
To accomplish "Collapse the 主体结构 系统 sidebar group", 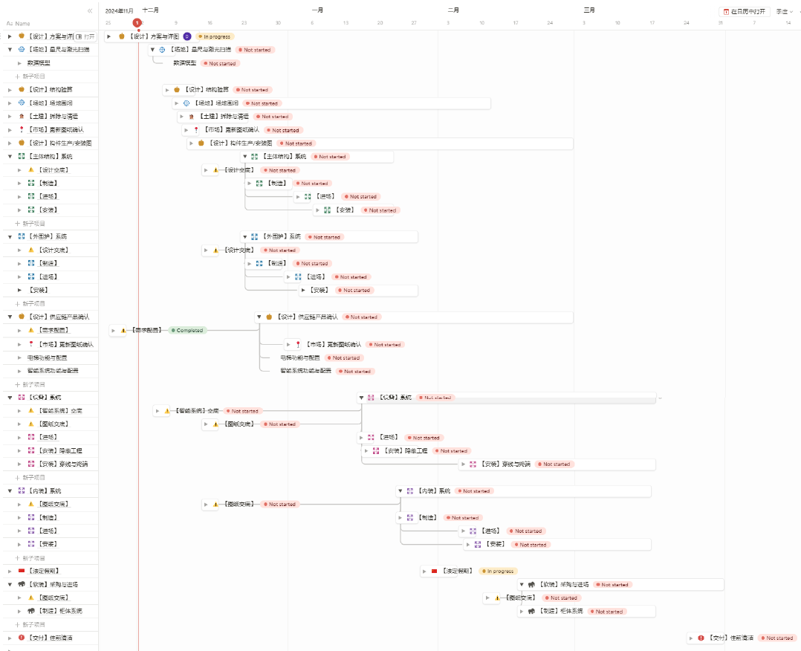I will pos(10,156).
